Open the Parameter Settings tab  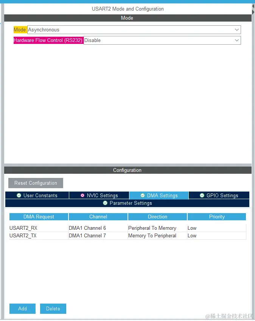pos(127,203)
